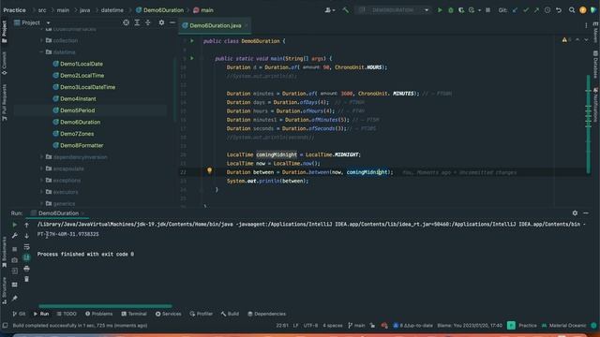Open the Profiler tool window tab

pos(202,315)
